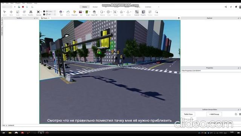This screenshot has width=241, height=136.
Task: Click the share icon at top right
Action: [226, 7]
